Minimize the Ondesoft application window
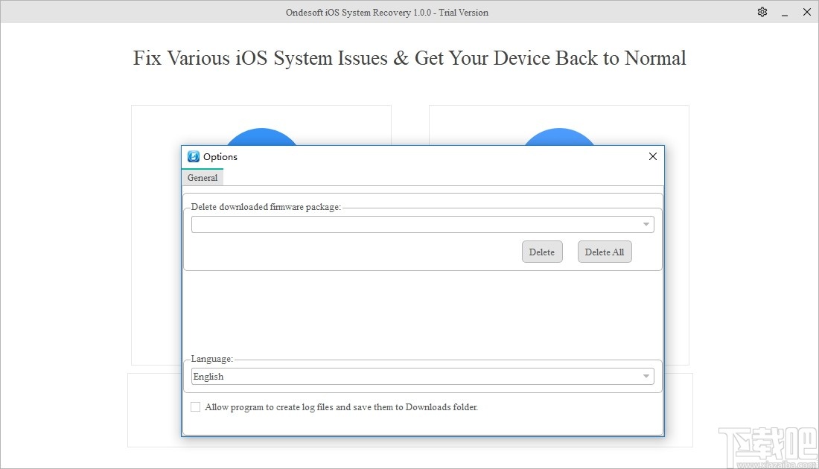The width and height of the screenshot is (819, 469). click(x=784, y=12)
